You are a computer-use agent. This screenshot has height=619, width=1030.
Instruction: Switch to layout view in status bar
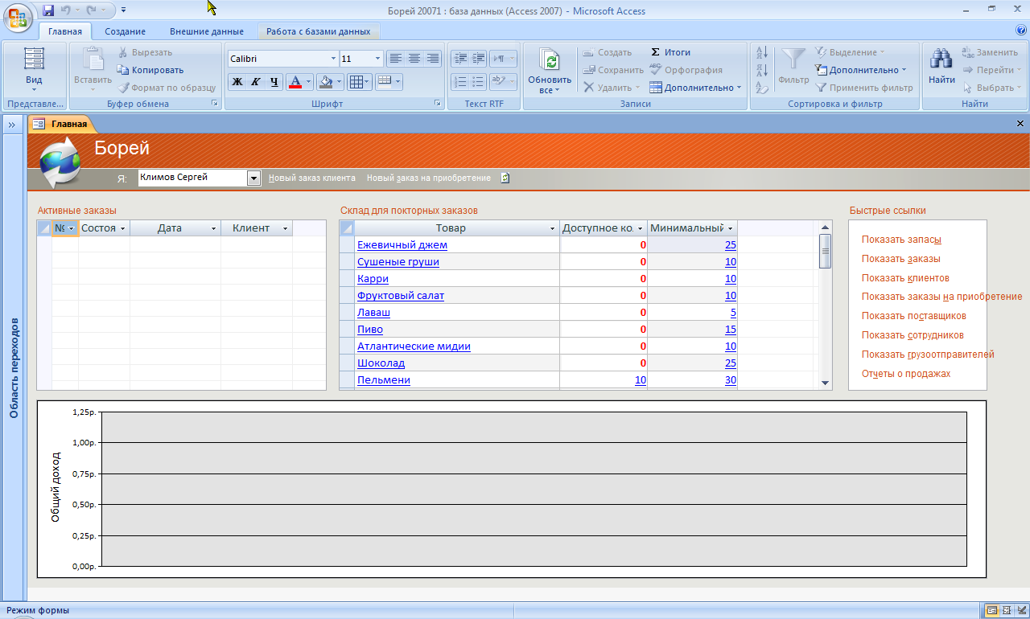click(1006, 611)
